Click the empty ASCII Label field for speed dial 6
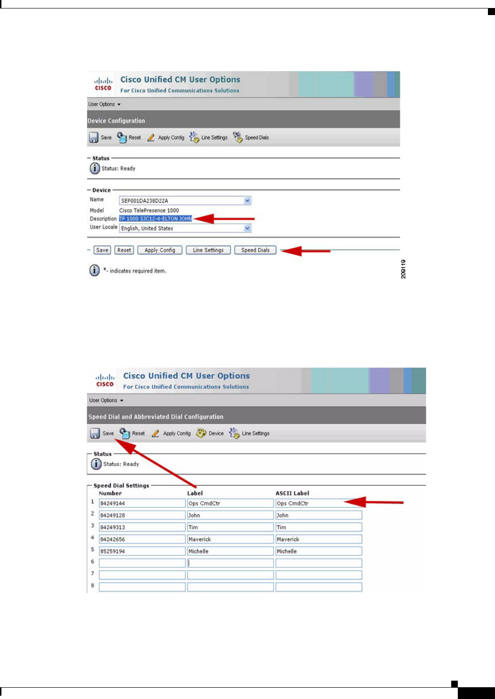 pos(319,563)
